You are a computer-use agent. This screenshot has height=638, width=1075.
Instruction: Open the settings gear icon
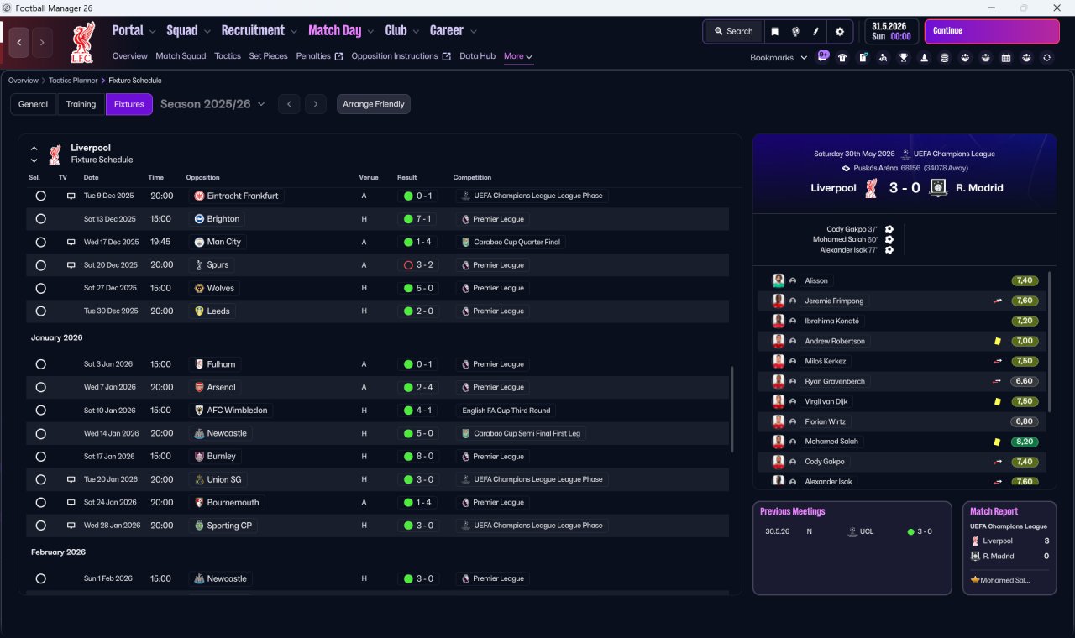click(839, 31)
